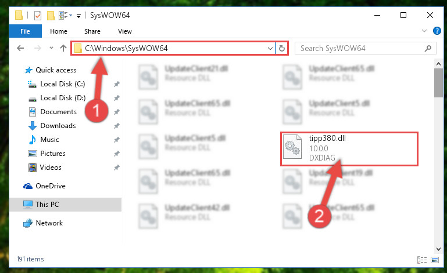Select tipp380.dll file

[x=349, y=148]
